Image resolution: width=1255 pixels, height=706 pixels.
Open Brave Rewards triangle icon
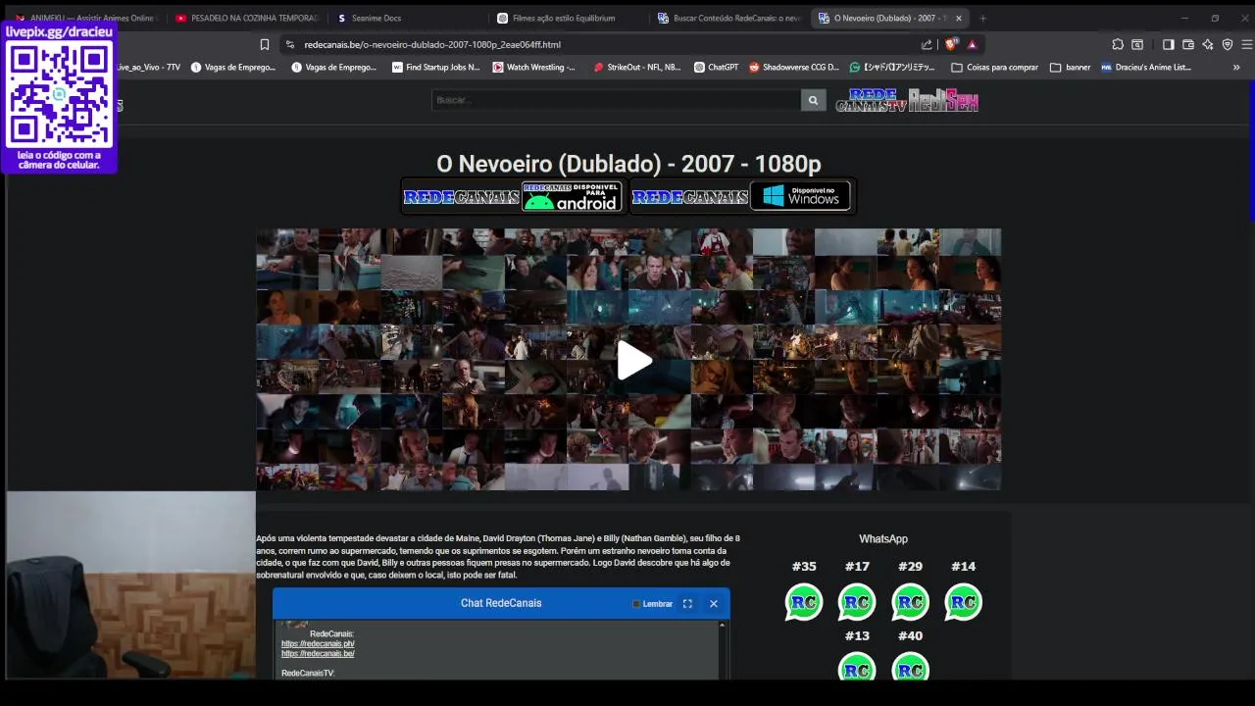972,44
